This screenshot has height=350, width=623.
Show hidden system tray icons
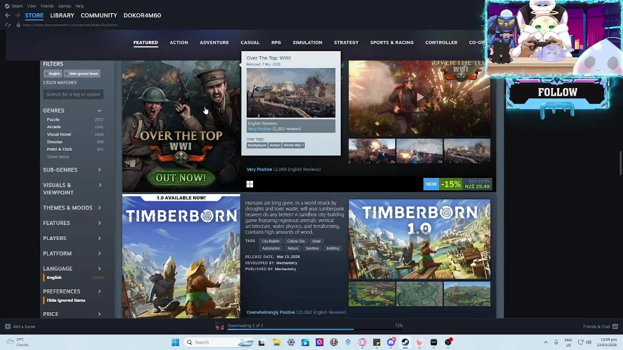pos(546,342)
